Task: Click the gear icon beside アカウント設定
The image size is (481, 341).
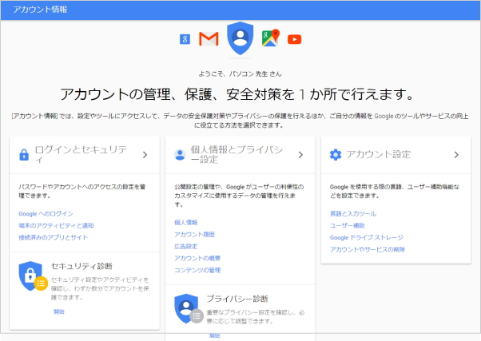Action: tap(336, 155)
